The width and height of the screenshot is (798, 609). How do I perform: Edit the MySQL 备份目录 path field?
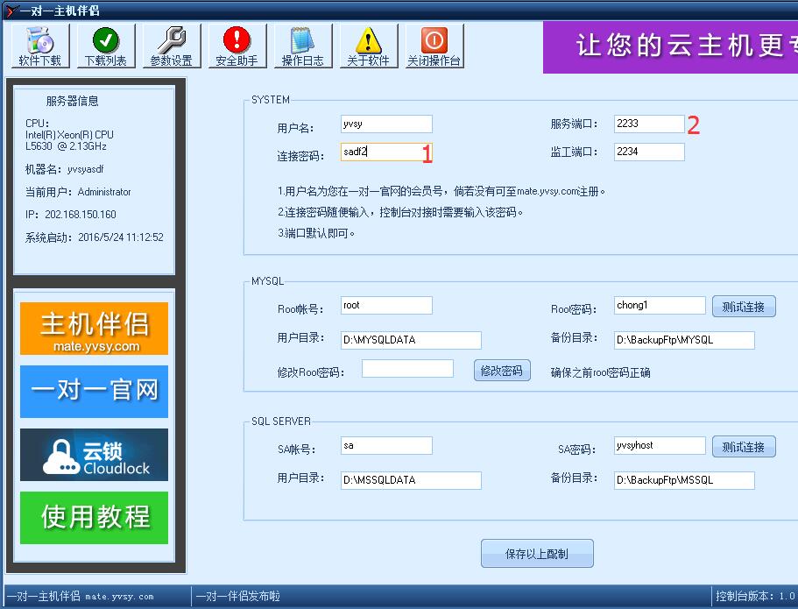click(684, 340)
